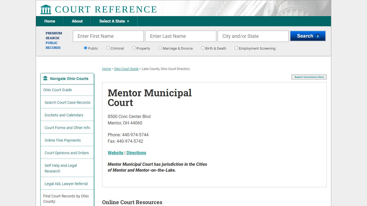Open Search Court Case Records link
The height and width of the screenshot is (206, 367).
click(x=67, y=102)
